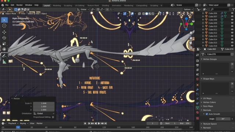Click the Auto Smooth Angle field
The image size is (235, 132).
coord(223,119)
